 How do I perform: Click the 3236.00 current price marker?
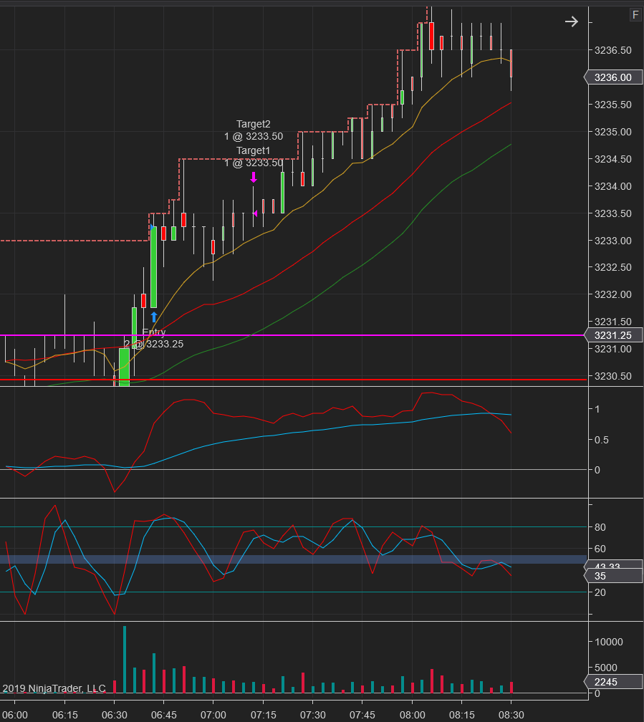point(613,77)
